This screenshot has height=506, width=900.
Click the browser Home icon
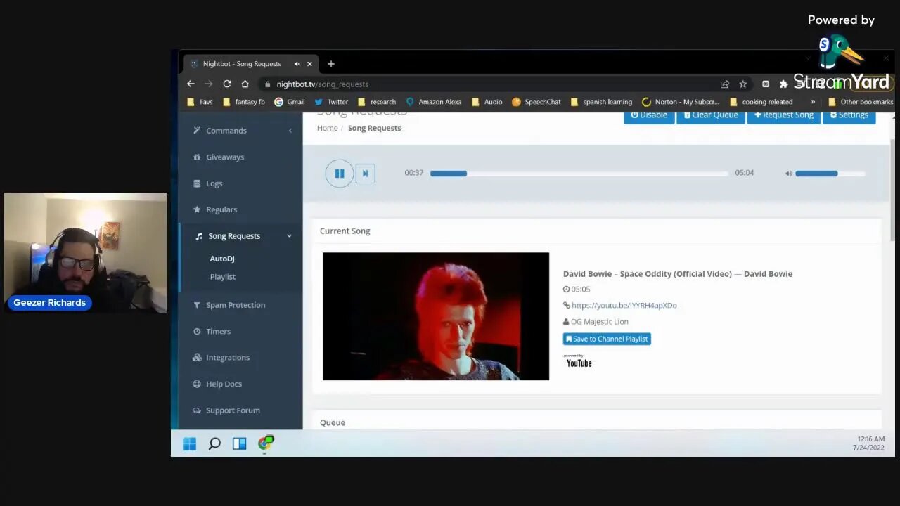(245, 84)
